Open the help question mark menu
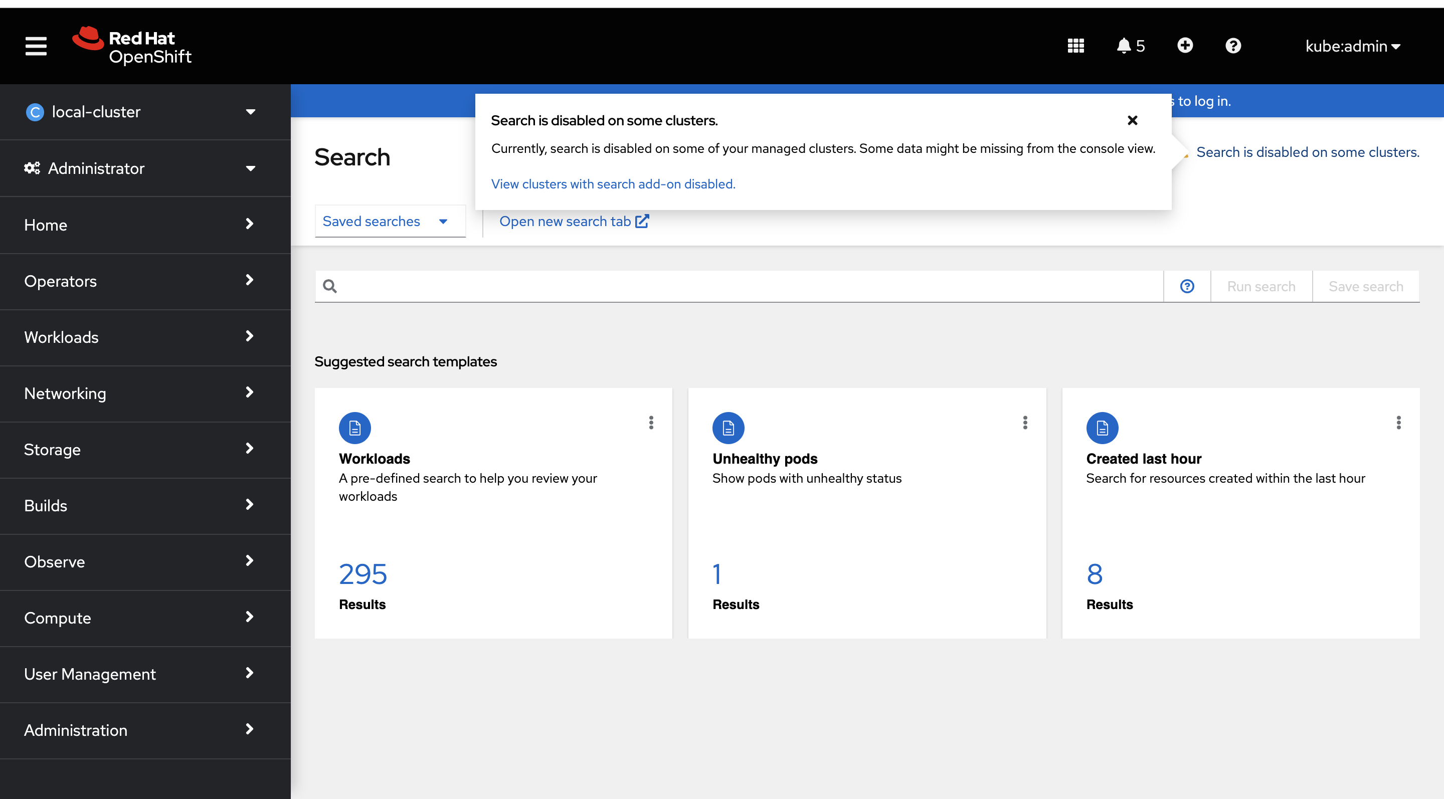The height and width of the screenshot is (799, 1444). (1233, 46)
